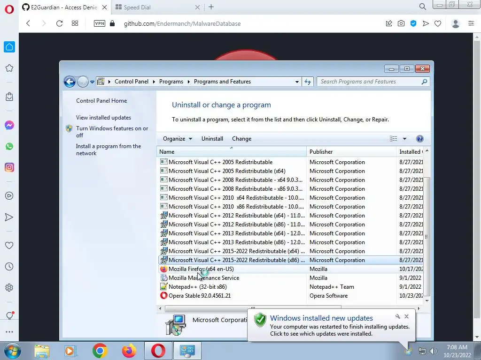Expand the address path dropdown arrow

click(x=297, y=82)
